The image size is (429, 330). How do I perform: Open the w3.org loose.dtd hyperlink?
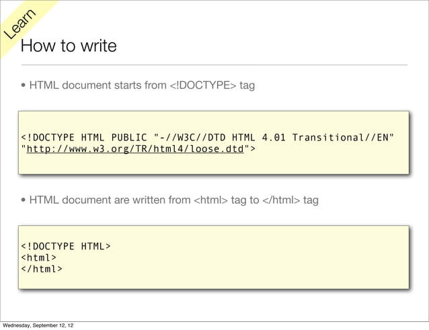[x=135, y=149]
